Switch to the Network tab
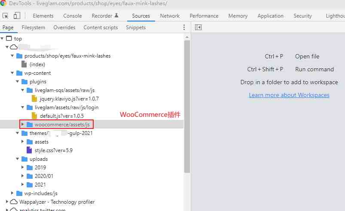 click(x=170, y=16)
